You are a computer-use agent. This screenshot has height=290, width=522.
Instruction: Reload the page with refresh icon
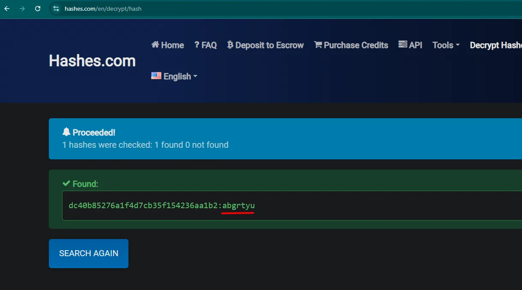pos(38,9)
